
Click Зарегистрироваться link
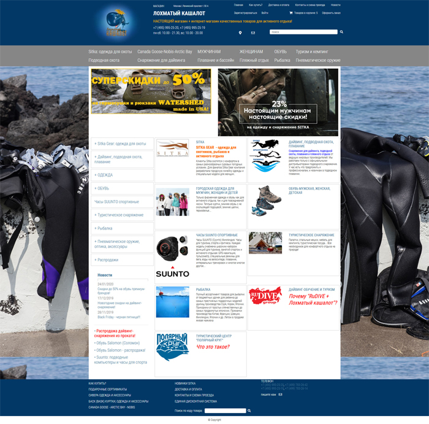(245, 13)
